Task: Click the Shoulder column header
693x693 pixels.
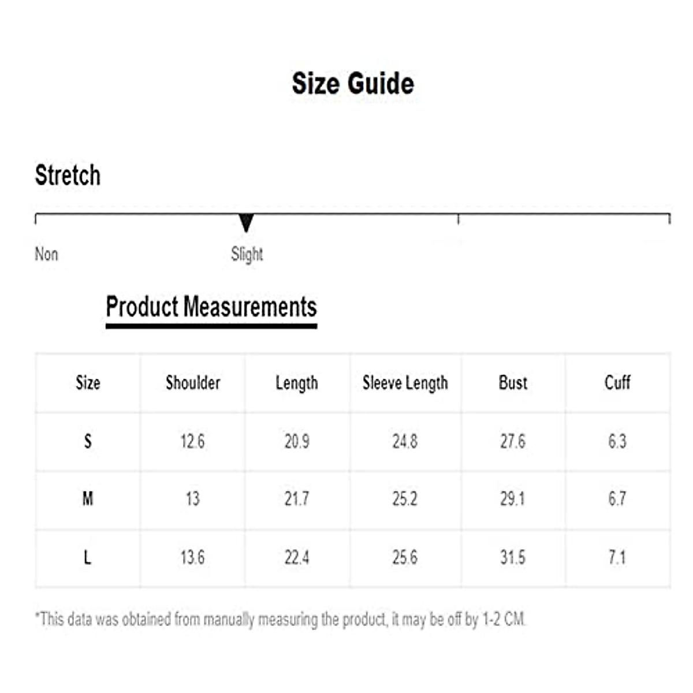Action: 193,383
